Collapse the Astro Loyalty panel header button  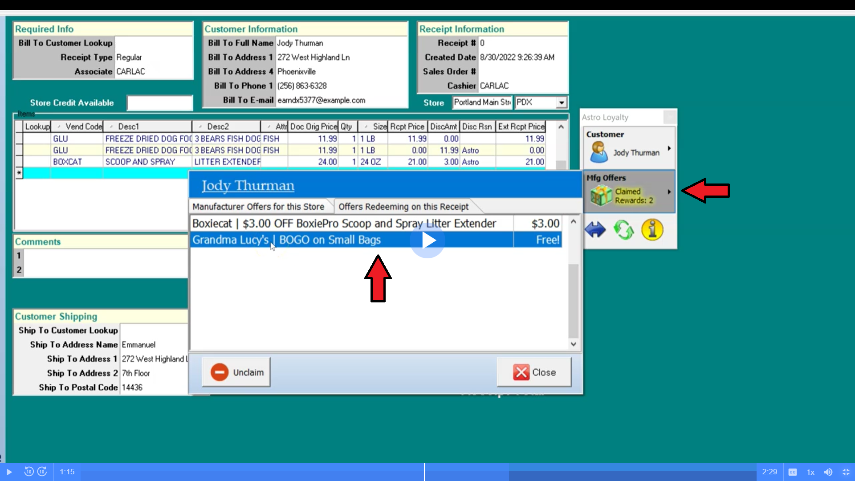coord(669,117)
